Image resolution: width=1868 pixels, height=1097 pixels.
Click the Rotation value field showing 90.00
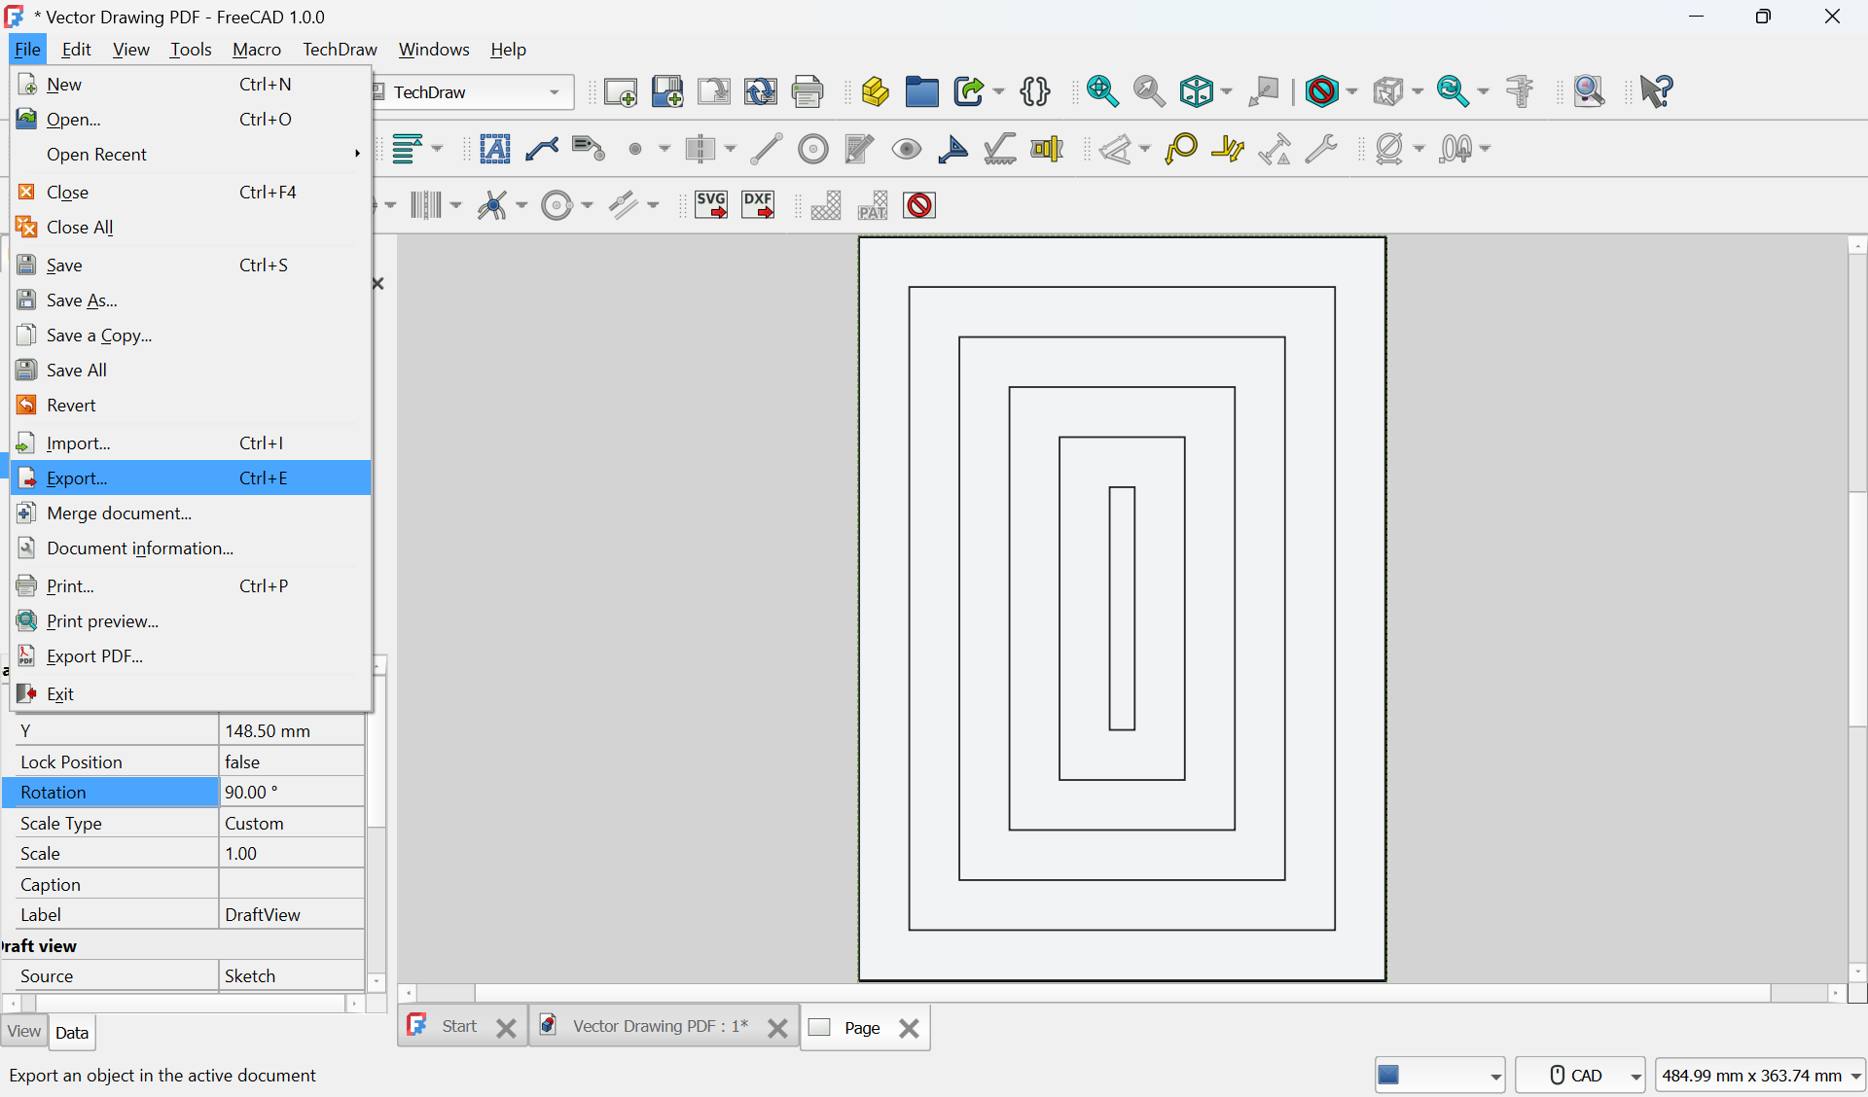[290, 792]
